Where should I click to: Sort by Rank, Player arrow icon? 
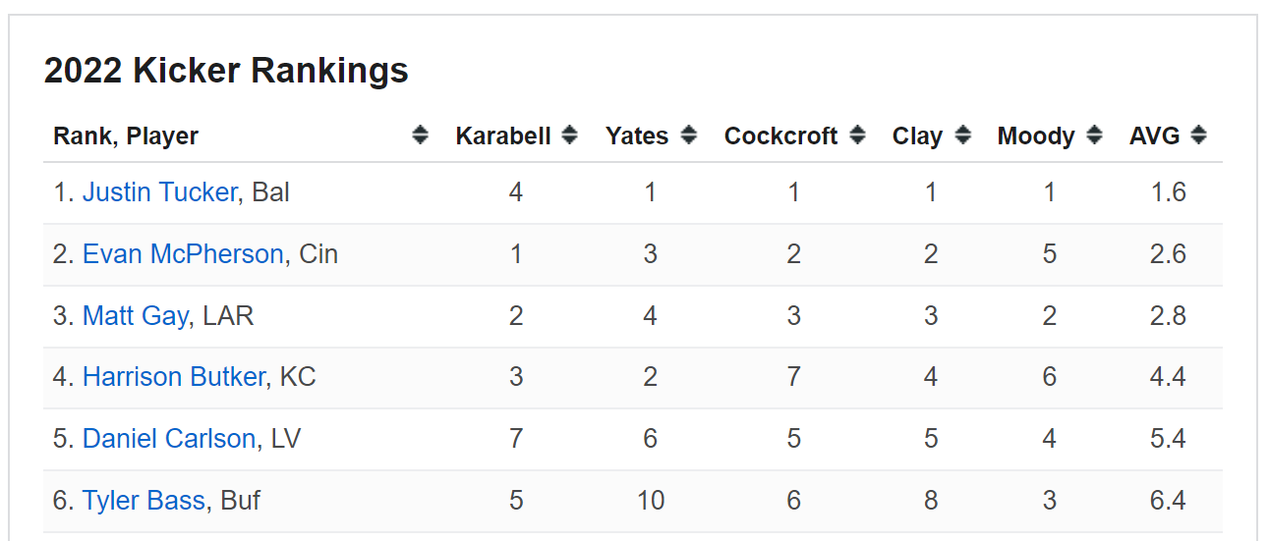(x=421, y=135)
